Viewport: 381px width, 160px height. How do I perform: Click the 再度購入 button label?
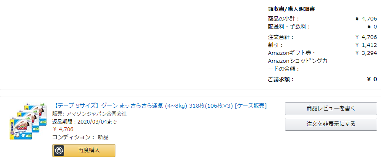pos(89,150)
